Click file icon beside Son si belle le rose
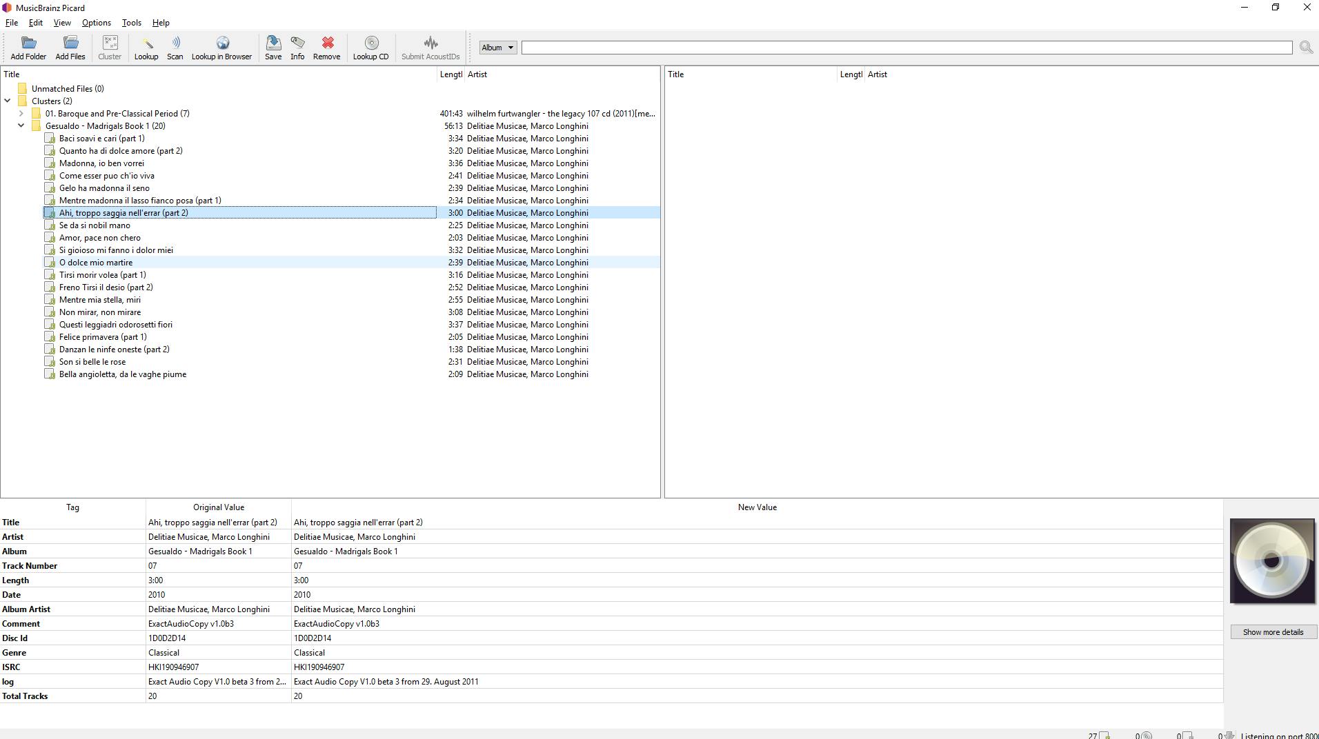The width and height of the screenshot is (1319, 739). point(50,361)
